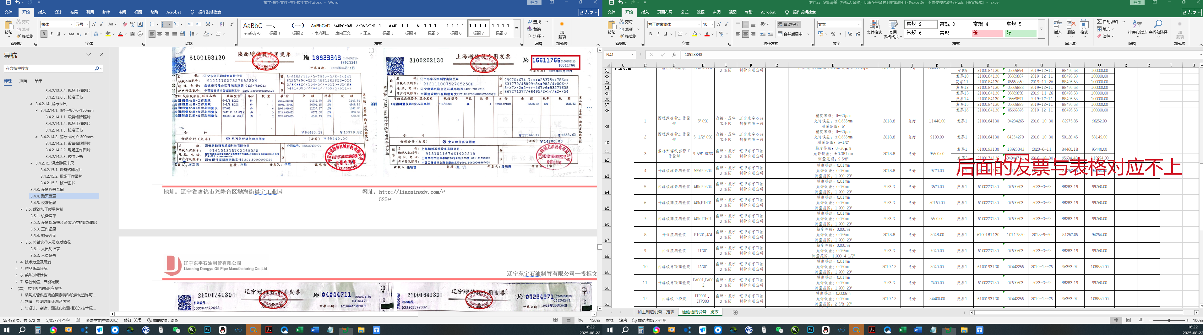Image resolution: width=1203 pixels, height=335 pixels.
Task: Click Word's Undo icon in title bar
Action: click(17, 3)
